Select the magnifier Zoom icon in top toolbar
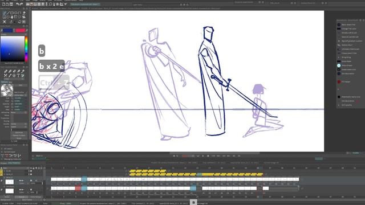365x205 pixels. 50,4
